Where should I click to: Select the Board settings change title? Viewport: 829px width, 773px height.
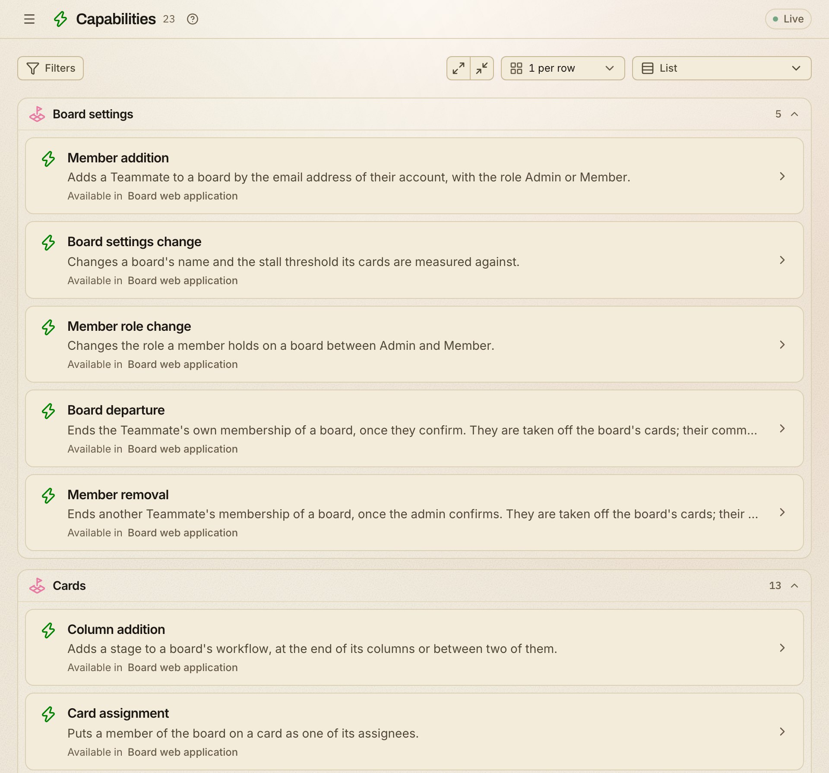click(x=134, y=242)
